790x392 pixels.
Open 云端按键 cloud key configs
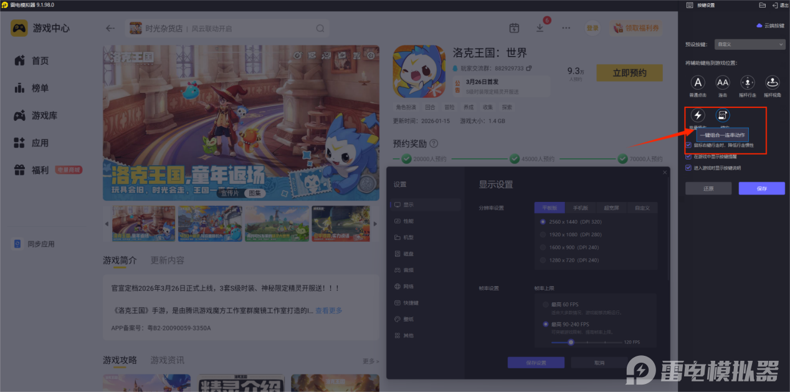[x=770, y=26]
